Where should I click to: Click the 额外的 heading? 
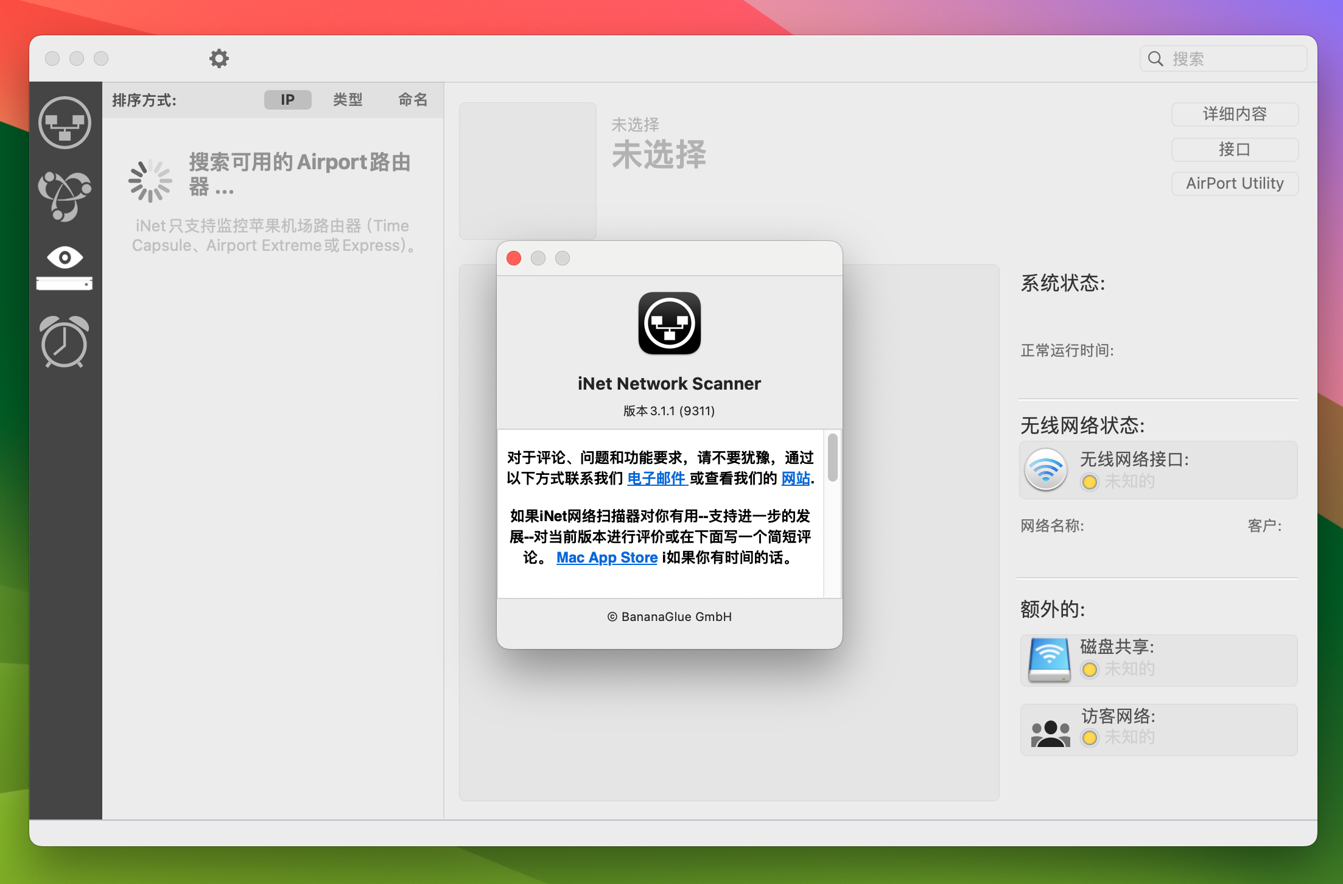(x=1053, y=609)
